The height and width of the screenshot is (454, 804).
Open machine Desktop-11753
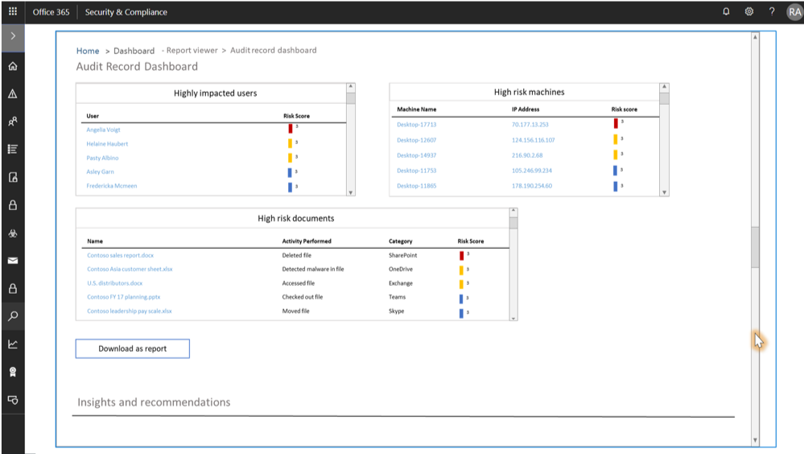coord(416,171)
